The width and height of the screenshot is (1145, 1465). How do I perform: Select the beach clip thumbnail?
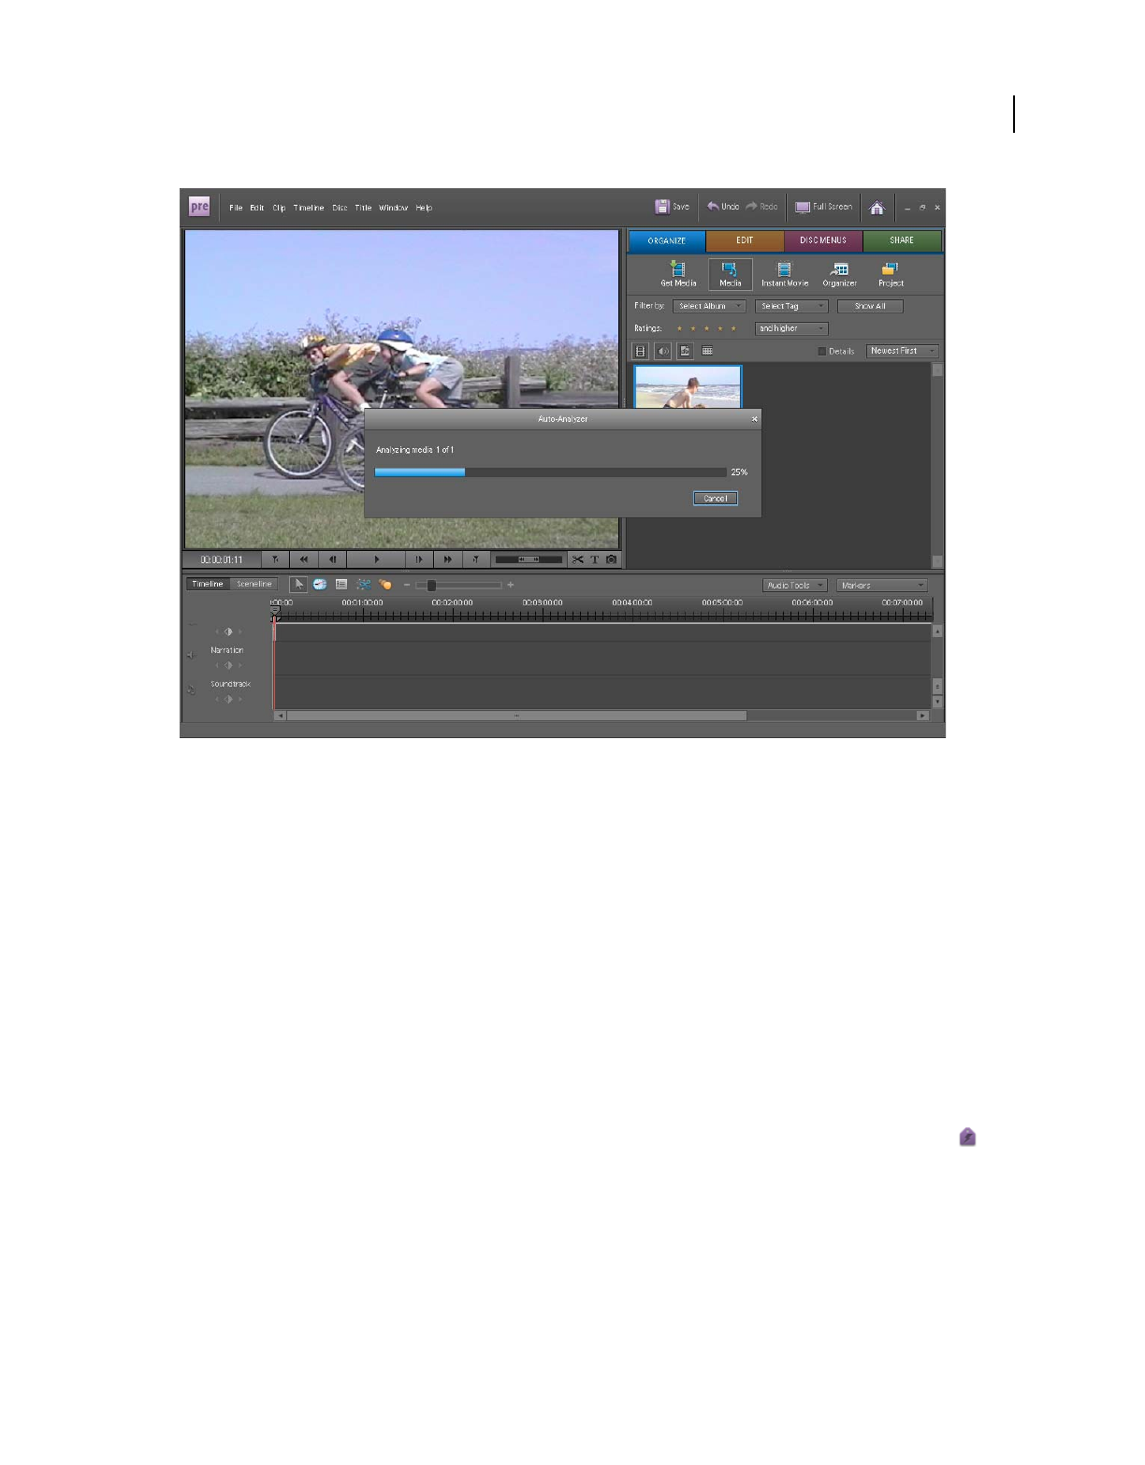coord(688,387)
